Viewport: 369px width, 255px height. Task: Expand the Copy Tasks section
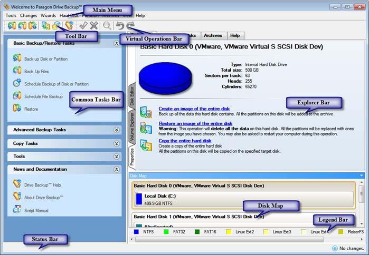pos(116,143)
